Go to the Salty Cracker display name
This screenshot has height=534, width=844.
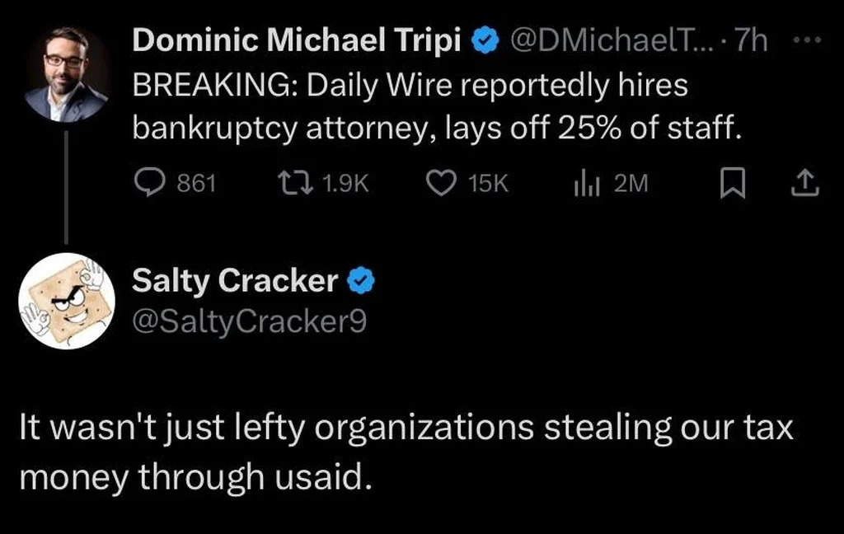(x=236, y=282)
